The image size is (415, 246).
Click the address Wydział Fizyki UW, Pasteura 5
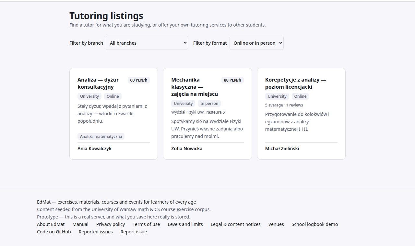198,112
